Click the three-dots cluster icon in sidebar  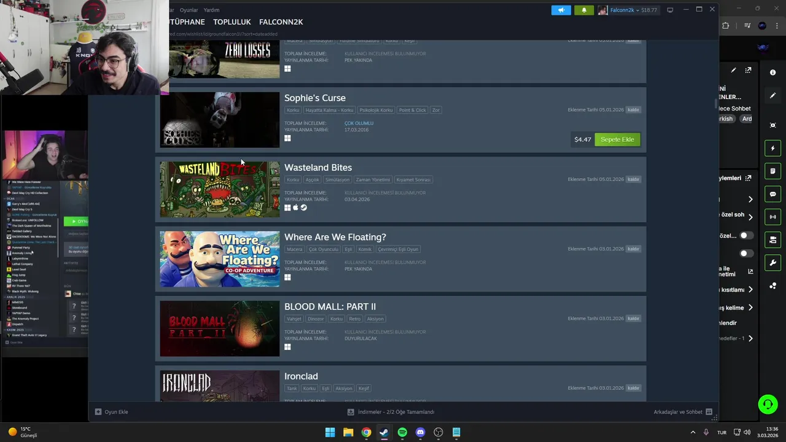pos(772,286)
